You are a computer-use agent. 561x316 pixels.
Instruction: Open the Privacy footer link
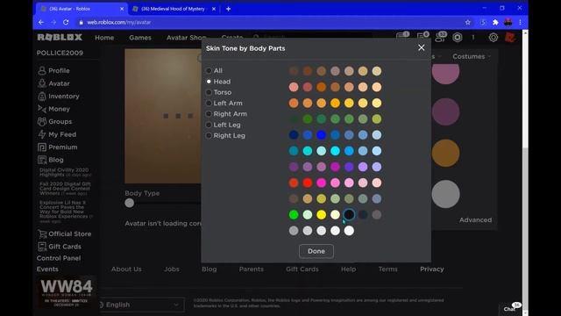(432, 269)
